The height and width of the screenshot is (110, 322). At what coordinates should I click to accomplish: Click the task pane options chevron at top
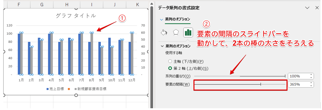click(307, 8)
